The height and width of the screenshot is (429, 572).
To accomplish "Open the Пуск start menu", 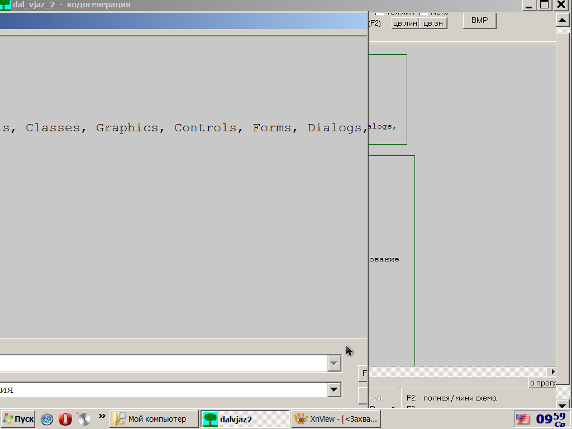I will (18, 419).
